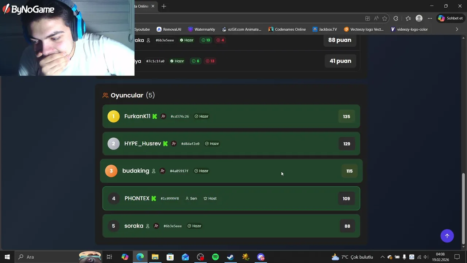The width and height of the screenshot is (467, 263).
Task: Expand bookmarks bar overflow chevron
Action: coord(457,29)
